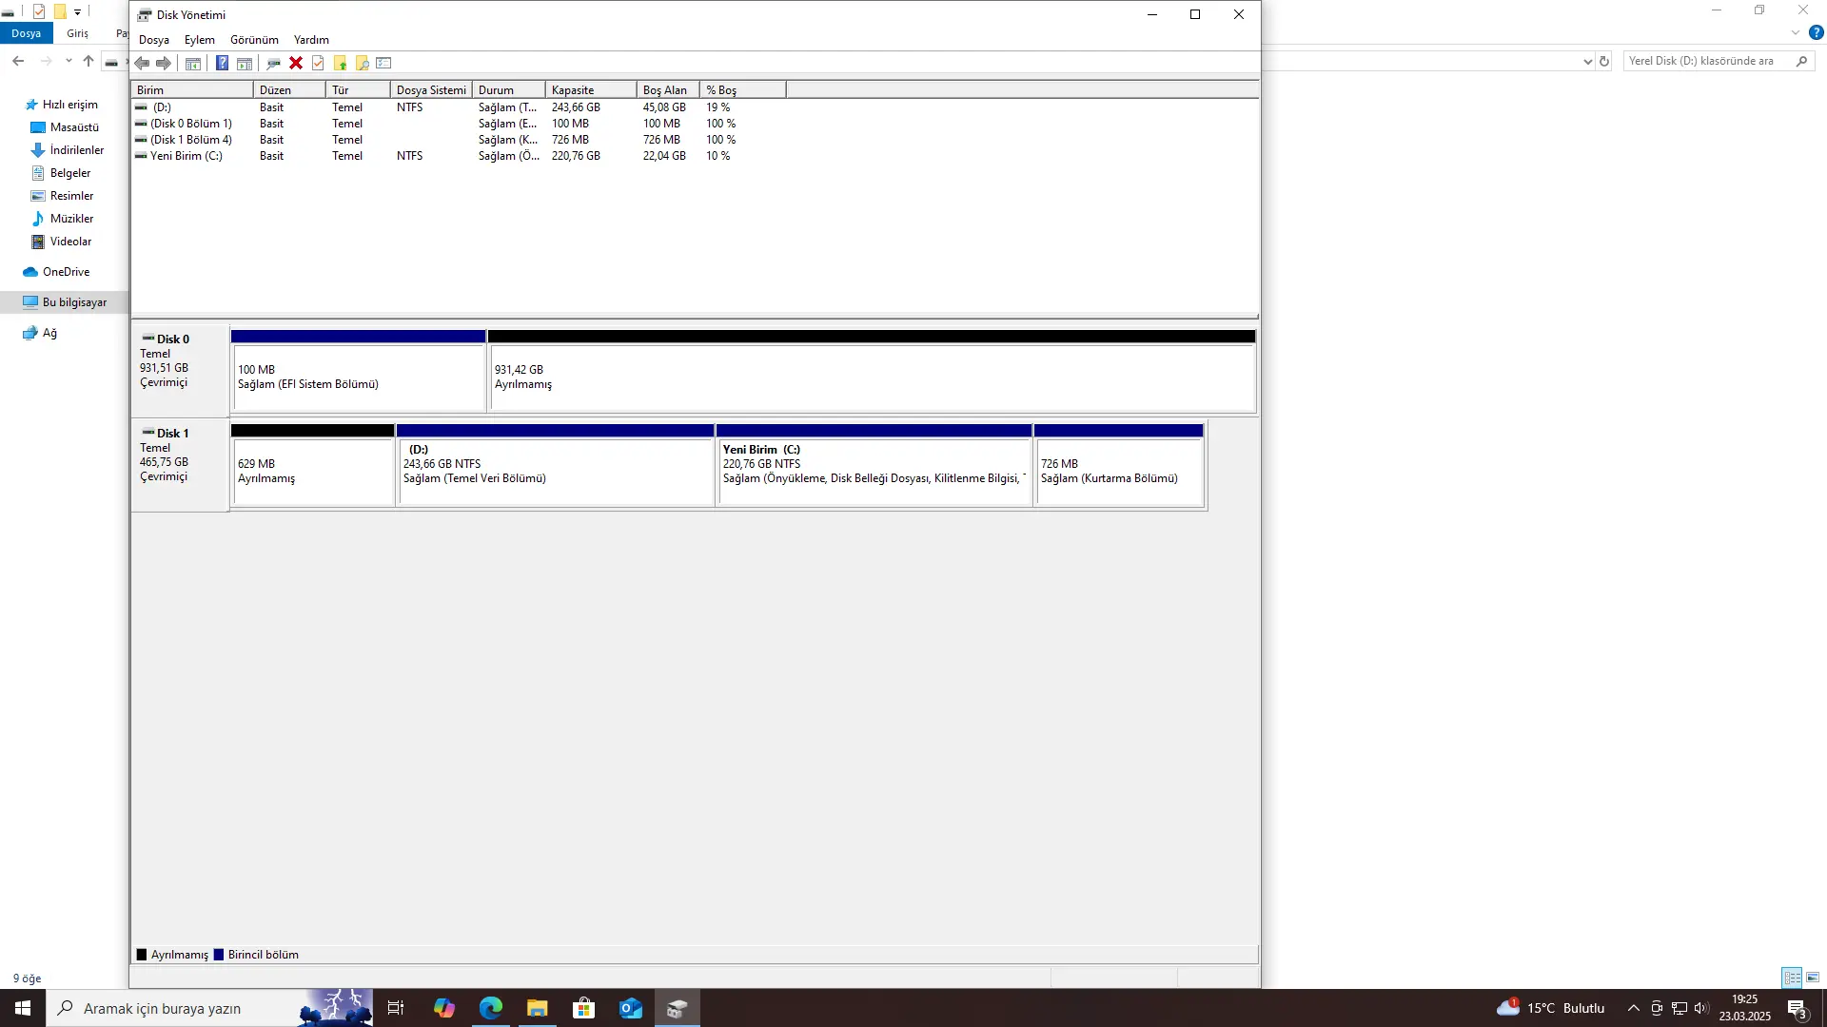The width and height of the screenshot is (1827, 1027).
Task: Click the folder with magnifier toolbar icon
Action: click(x=362, y=63)
